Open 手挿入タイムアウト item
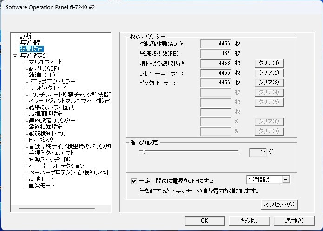This screenshot has width=323, height=231. (51, 153)
